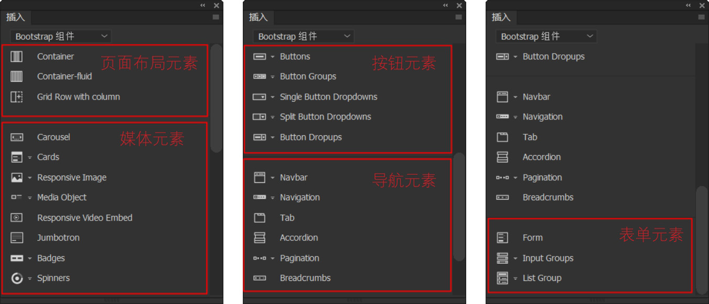The height and width of the screenshot is (304, 709).
Task: Click the Cards component icon
Action: click(x=17, y=157)
